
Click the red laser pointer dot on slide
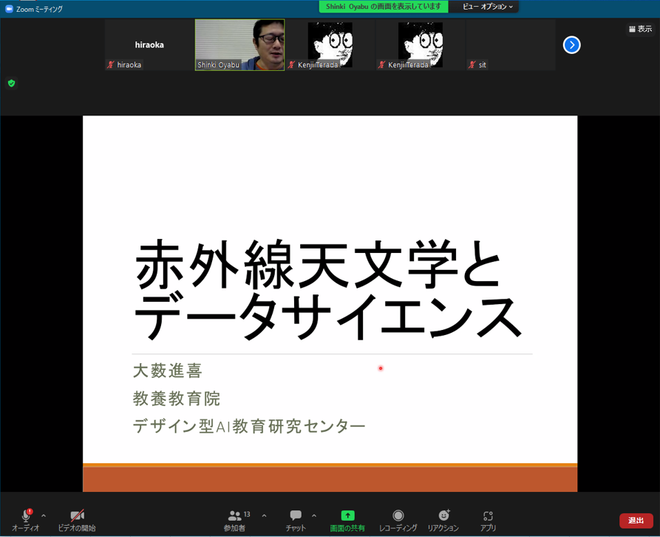pyautogui.click(x=380, y=368)
